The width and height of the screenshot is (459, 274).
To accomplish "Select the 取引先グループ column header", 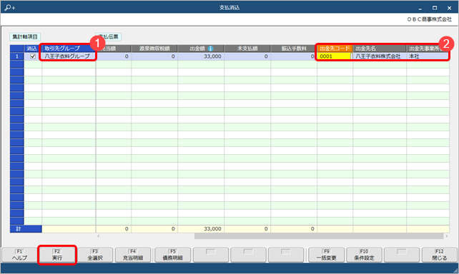I will point(69,49).
